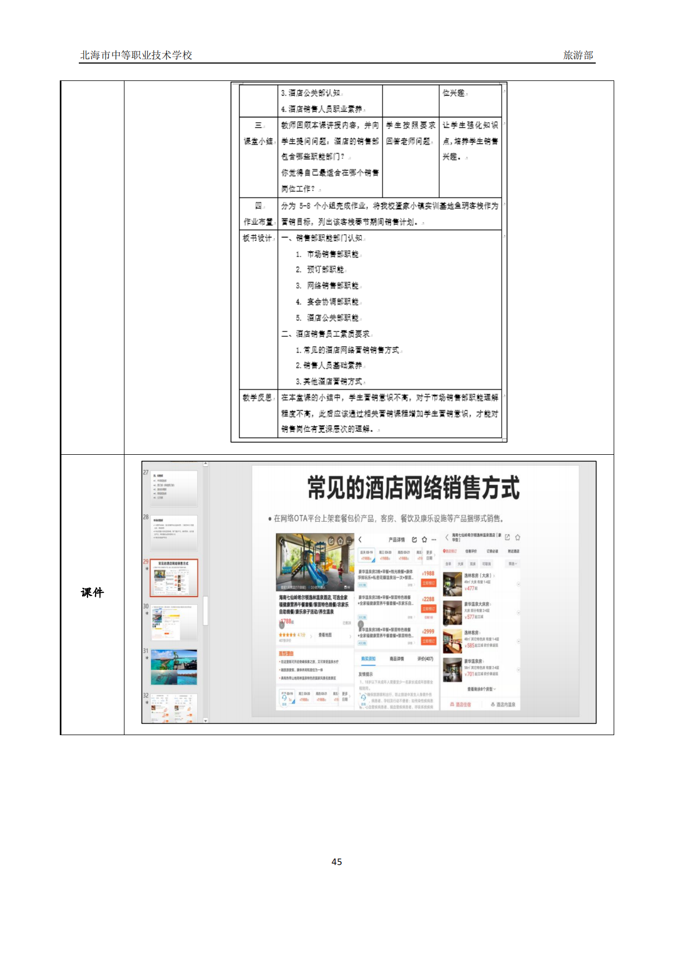Expand the 豪华温泉房 ¥701 room row
This screenshot has height=953, width=674.
(x=519, y=669)
